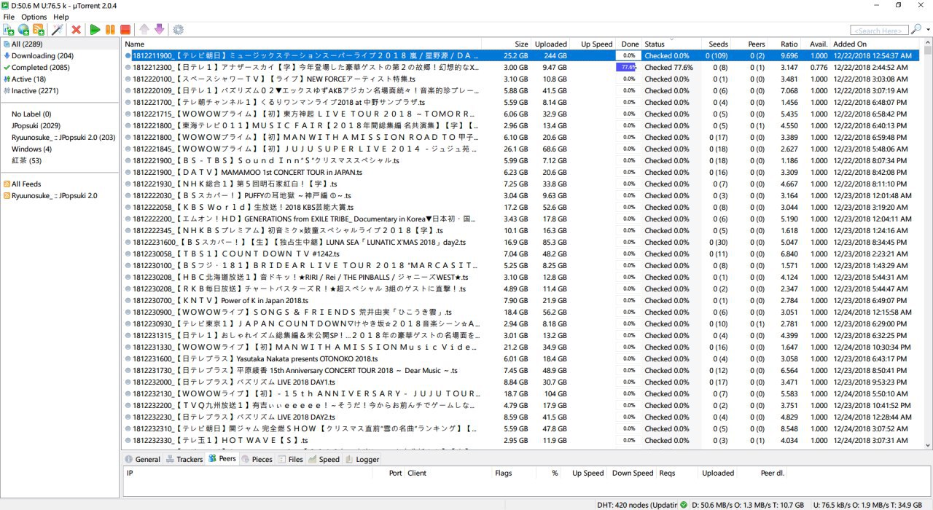Image resolution: width=933 pixels, height=510 pixels.
Task: Switch to the Peers tab
Action: (x=222, y=459)
